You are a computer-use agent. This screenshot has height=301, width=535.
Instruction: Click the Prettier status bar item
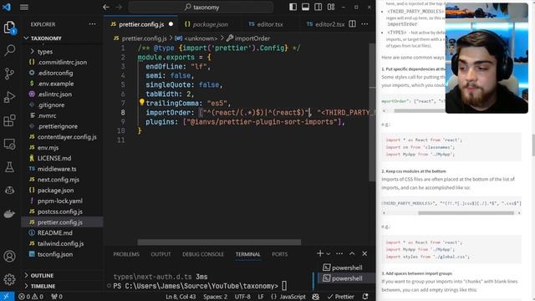(341, 297)
